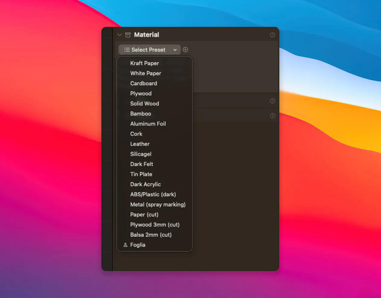
Task: Open the Select Preset dropdown
Action: pos(150,50)
